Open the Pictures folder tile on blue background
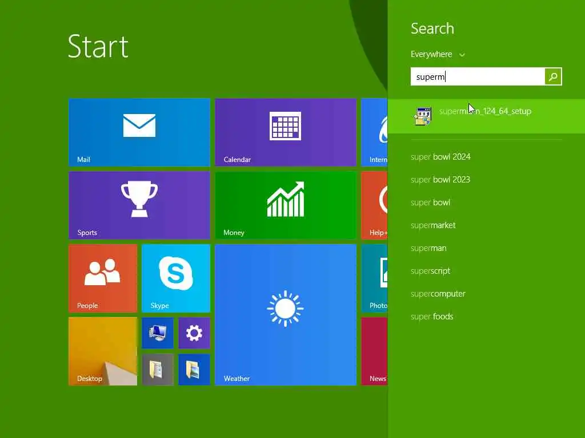This screenshot has height=438, width=585. (x=194, y=370)
